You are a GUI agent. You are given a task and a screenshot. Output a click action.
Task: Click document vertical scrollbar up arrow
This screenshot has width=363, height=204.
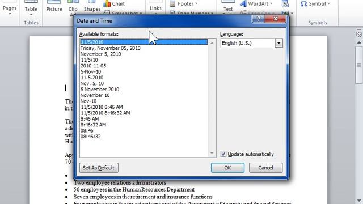[359, 42]
